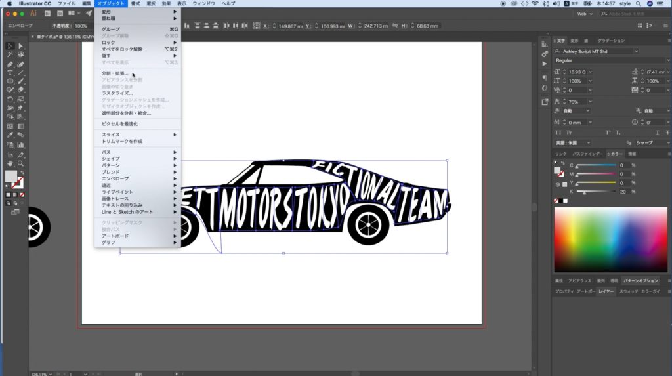Click the Fill color box in toolbar

point(10,177)
